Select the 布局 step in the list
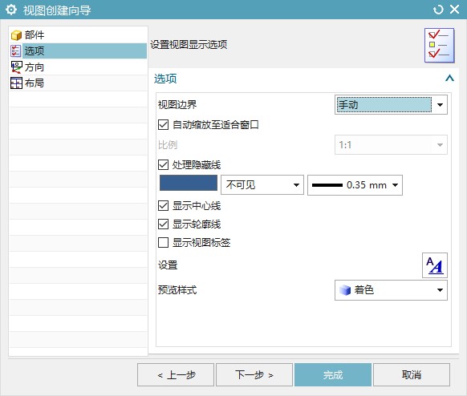The image size is (467, 396). coord(78,83)
